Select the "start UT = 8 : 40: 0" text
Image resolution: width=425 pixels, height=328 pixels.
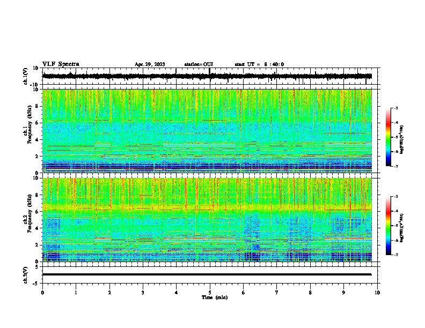259,64
